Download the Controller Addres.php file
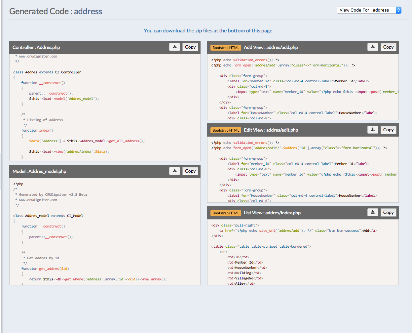Screen dimensions: 412x333 174,47
